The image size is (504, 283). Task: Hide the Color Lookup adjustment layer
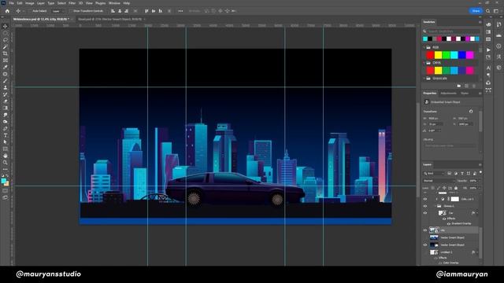pos(425,199)
